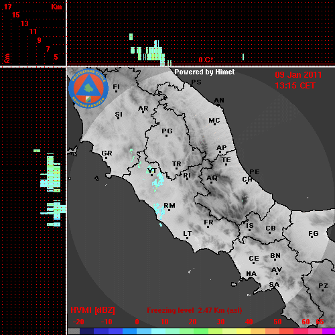Click the gray segment of the dBZ color bar
Image resolution: width=335 pixels, height=335 pixels.
74,331
